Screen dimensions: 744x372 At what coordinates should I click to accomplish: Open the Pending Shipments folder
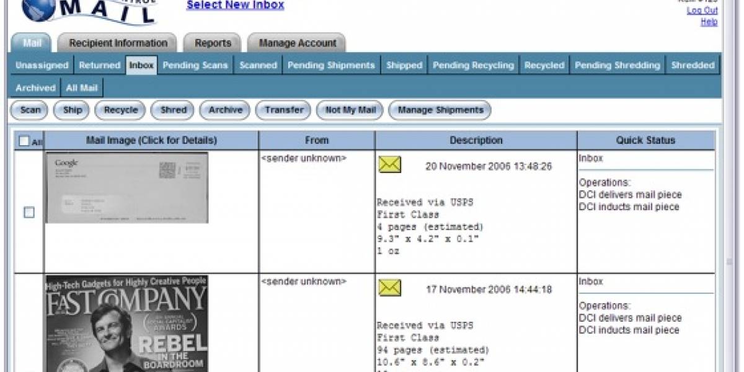(331, 65)
